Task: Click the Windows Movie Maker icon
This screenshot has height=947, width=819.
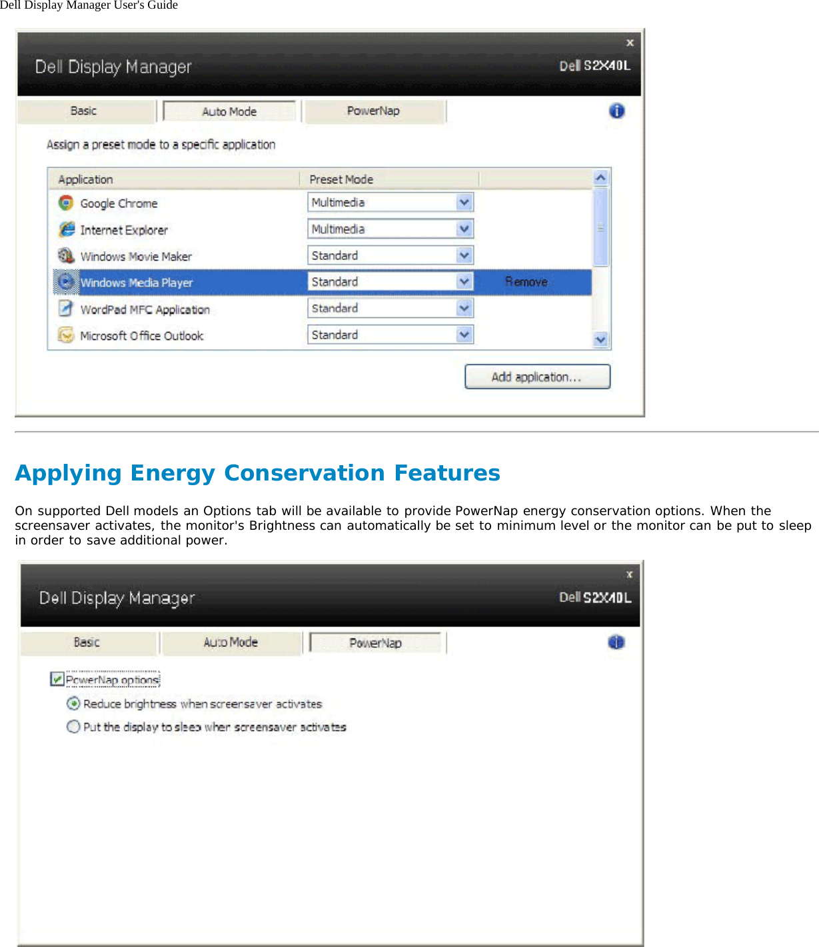Action: (x=66, y=256)
